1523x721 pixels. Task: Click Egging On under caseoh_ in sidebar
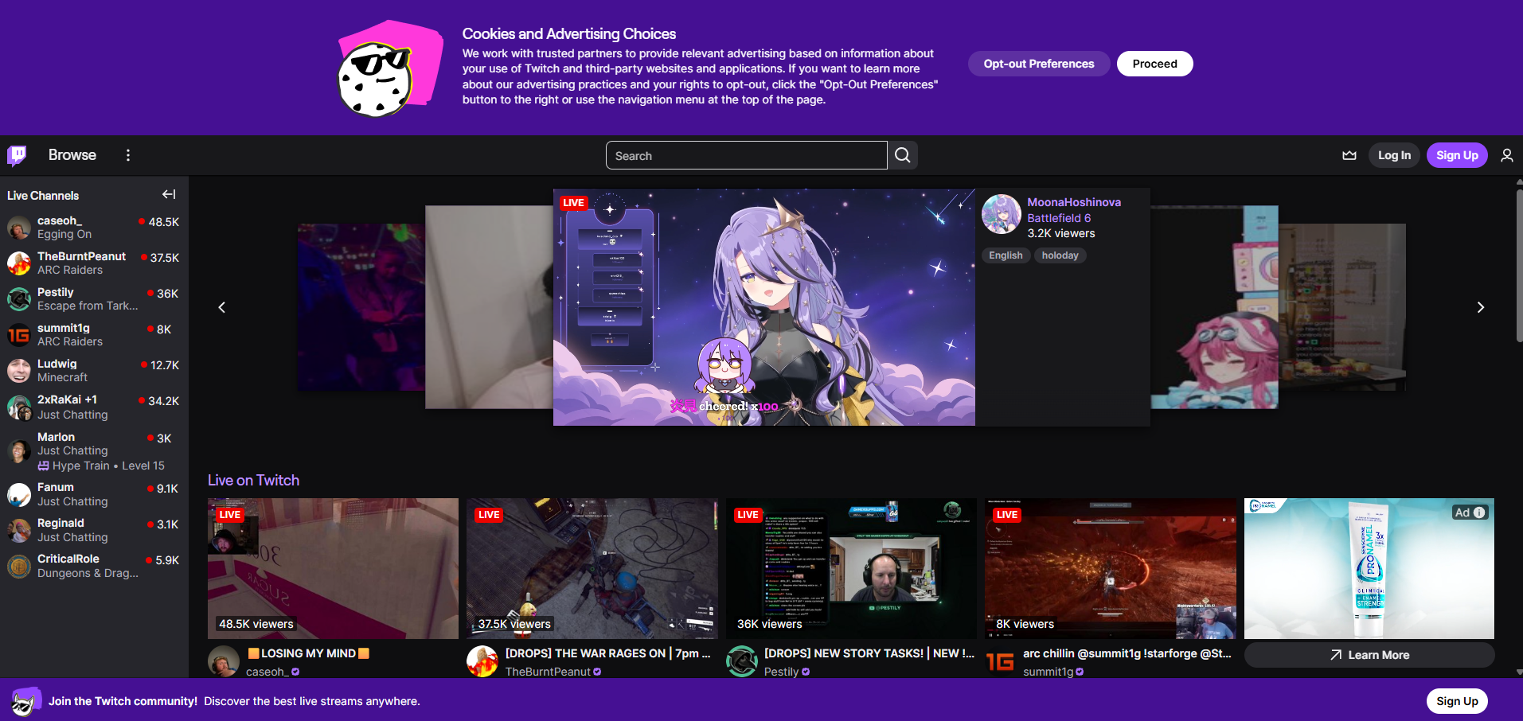(x=64, y=235)
